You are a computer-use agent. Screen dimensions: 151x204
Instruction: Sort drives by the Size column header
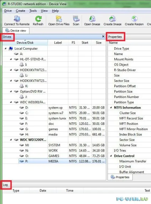coord(99,43)
